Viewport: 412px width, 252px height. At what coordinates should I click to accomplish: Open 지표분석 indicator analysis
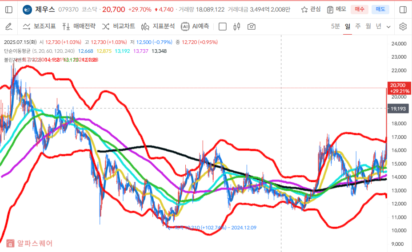pos(158,27)
